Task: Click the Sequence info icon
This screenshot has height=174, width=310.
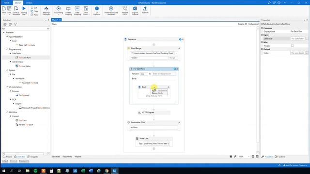Action: point(180,39)
